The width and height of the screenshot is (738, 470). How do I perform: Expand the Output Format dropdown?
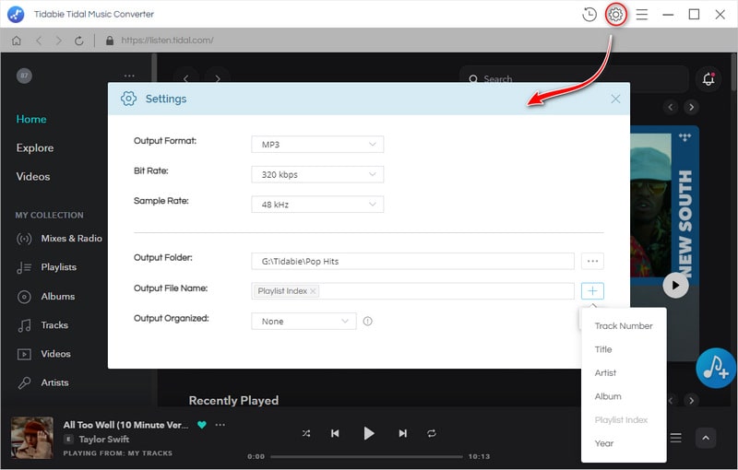click(x=317, y=144)
